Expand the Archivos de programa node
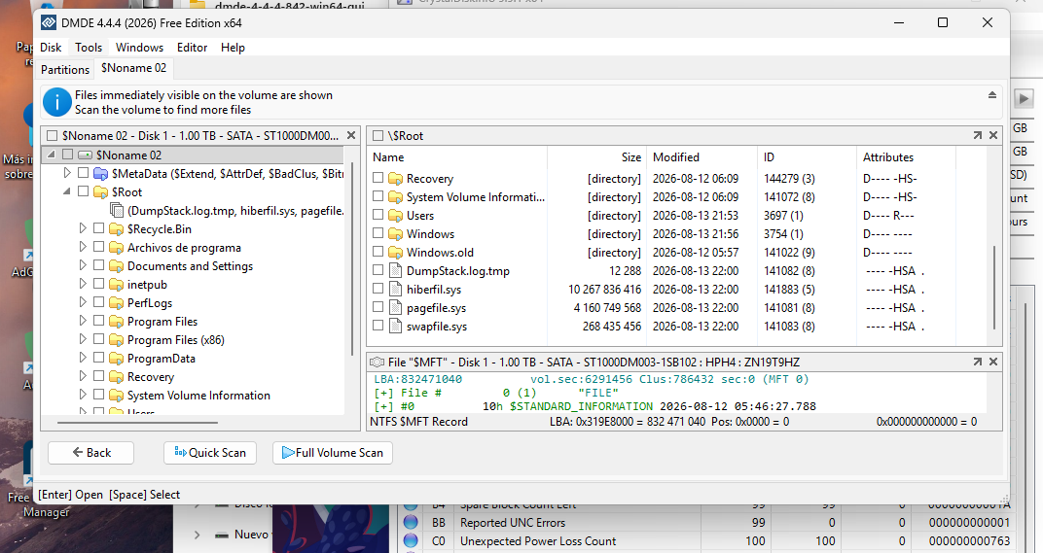 [x=83, y=247]
